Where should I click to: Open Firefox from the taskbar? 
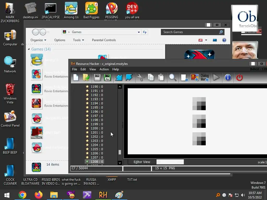pyautogui.click(x=39, y=195)
